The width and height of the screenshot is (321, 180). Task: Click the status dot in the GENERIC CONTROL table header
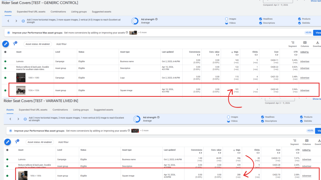coord(5,52)
